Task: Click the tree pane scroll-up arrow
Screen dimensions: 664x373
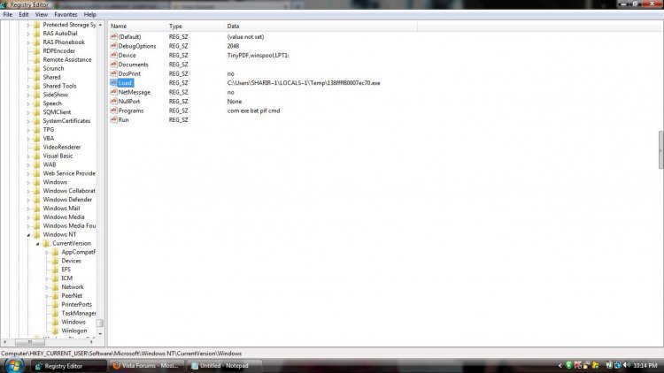Action: pos(100,25)
